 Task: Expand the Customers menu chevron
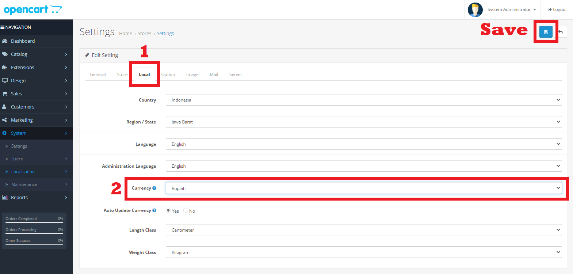66,107
